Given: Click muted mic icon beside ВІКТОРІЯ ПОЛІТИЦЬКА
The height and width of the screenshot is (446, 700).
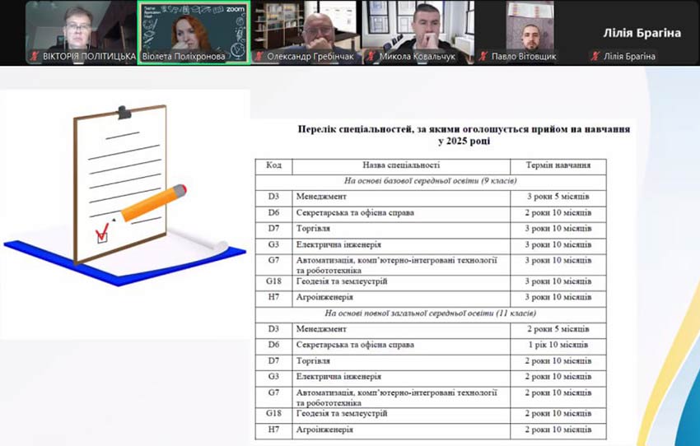Looking at the screenshot, I should coord(35,57).
